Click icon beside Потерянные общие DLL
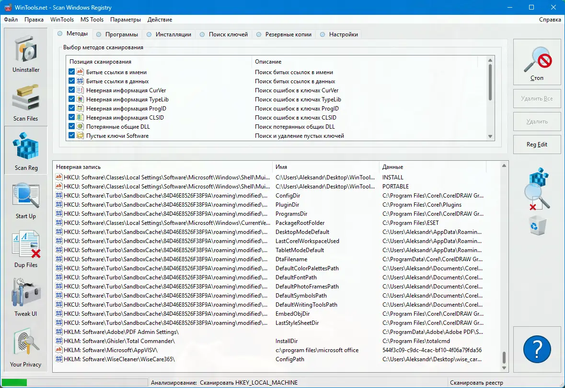The image size is (565, 388). pyautogui.click(x=80, y=126)
